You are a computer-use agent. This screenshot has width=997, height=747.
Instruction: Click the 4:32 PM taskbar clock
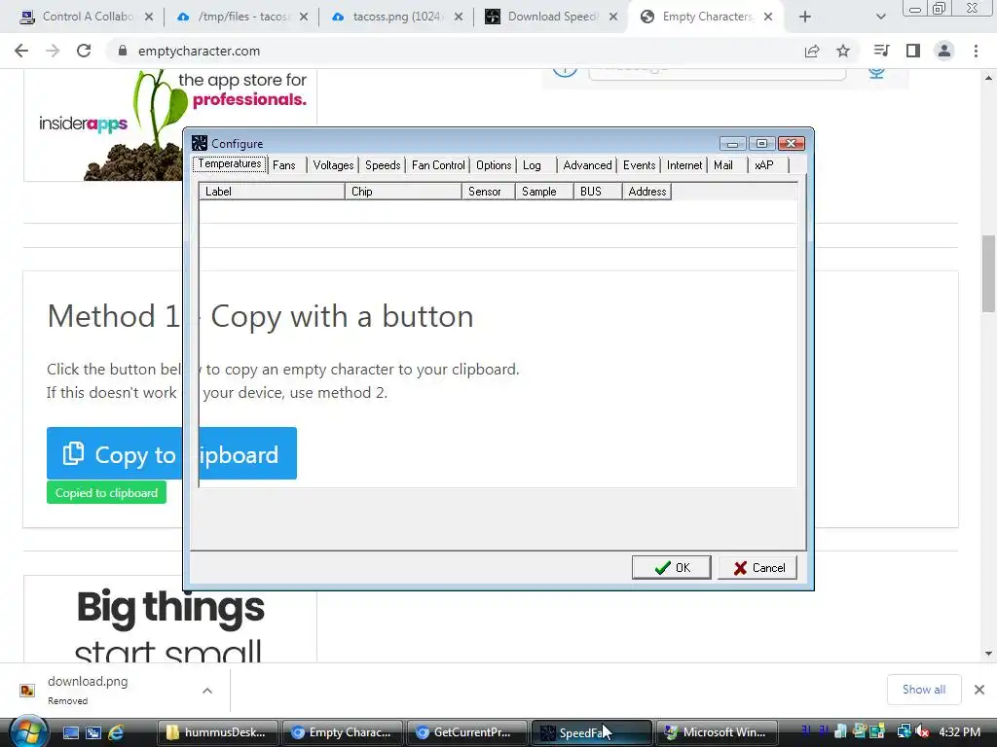[x=959, y=732]
